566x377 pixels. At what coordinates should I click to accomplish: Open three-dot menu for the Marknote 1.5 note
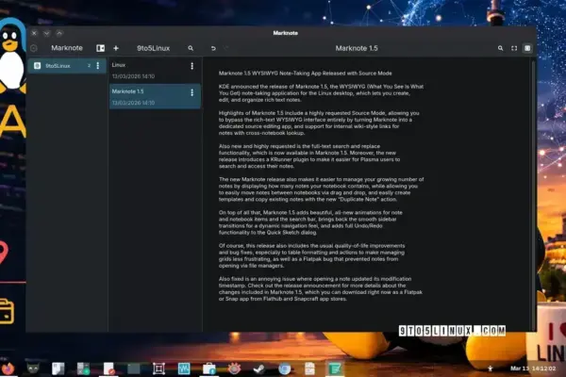click(x=192, y=92)
